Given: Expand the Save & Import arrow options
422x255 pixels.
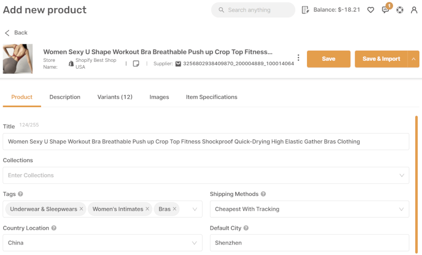Looking at the screenshot, I should pos(414,59).
